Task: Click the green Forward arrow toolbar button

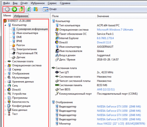Action: (x=14, y=9)
